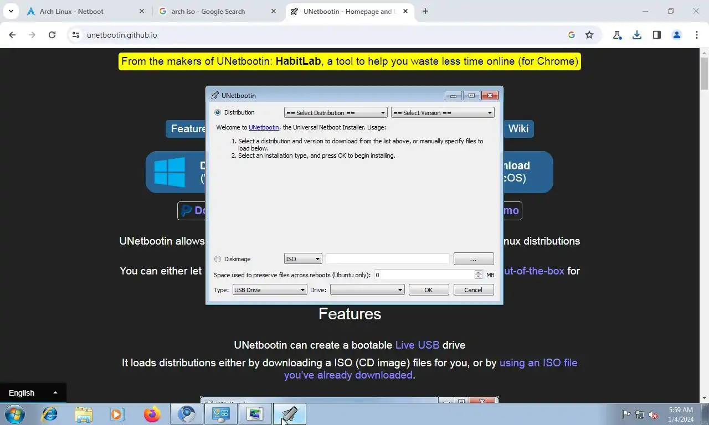Open the English language selector
This screenshot has width=709, height=425.
pyautogui.click(x=33, y=393)
